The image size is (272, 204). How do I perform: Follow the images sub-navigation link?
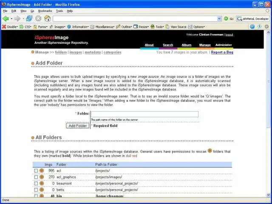click(x=76, y=52)
